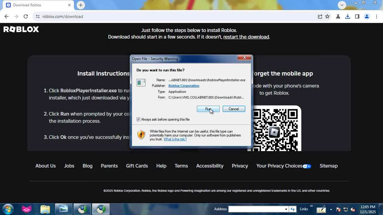The width and height of the screenshot is (383, 215).
Task: Go back using the browser back arrow
Action: (7, 16)
